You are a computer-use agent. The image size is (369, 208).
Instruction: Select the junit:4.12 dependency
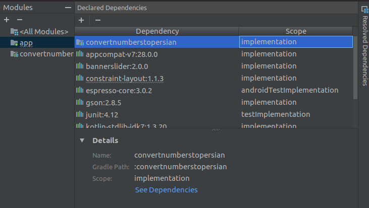click(102, 115)
